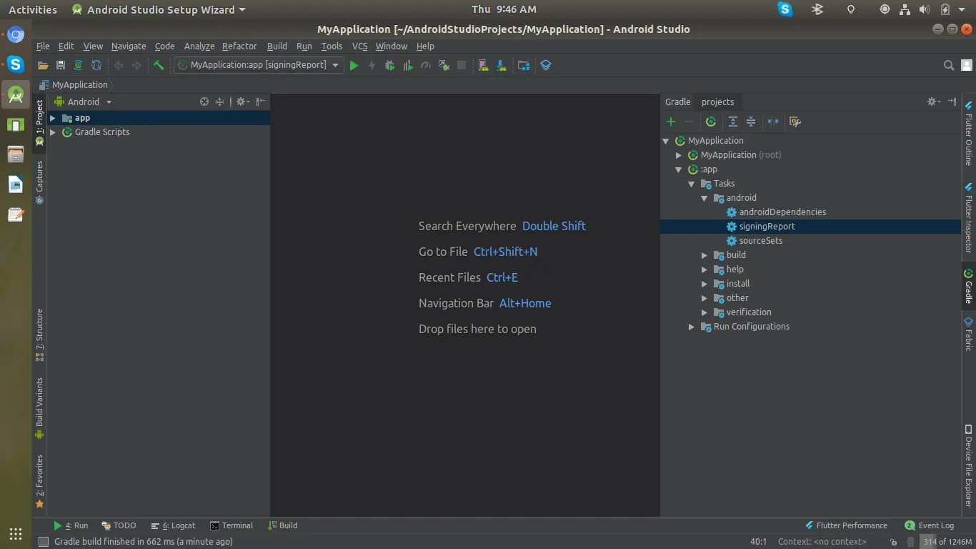Toggle the Gradle side tool window

click(969, 285)
